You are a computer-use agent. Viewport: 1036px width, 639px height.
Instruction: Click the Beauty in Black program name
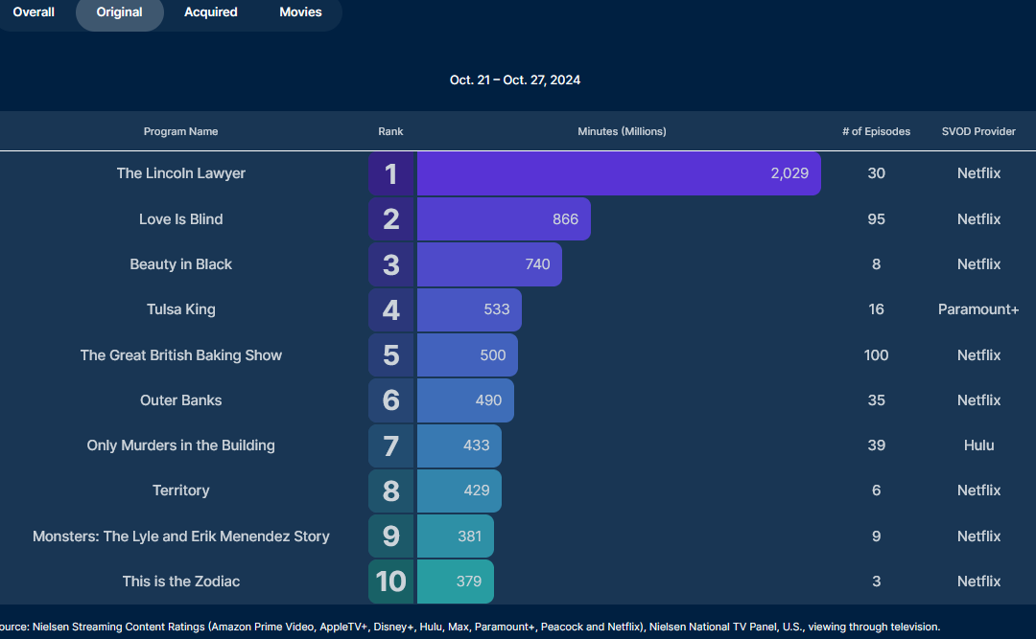click(181, 264)
